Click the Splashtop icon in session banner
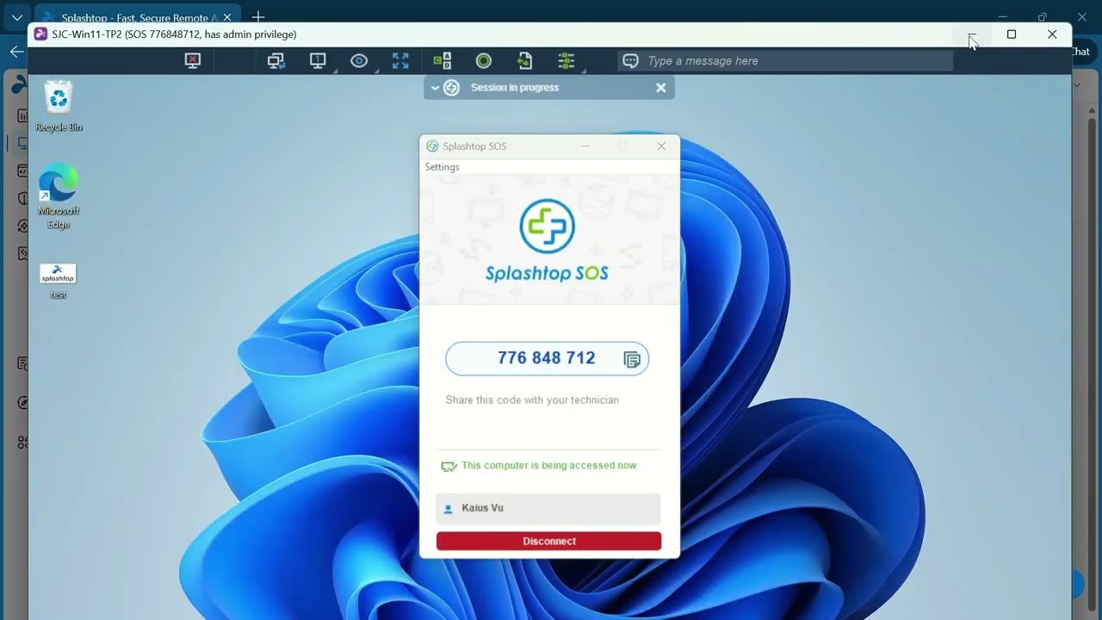Image resolution: width=1102 pixels, height=620 pixels. 452,88
